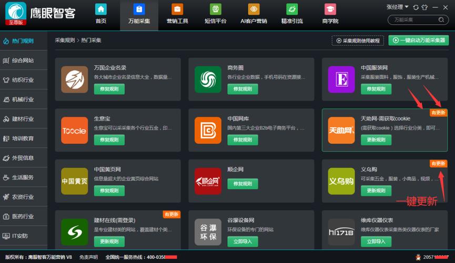
Task: Open 采集规则使用教程 tutorial button
Action: pyautogui.click(x=358, y=41)
